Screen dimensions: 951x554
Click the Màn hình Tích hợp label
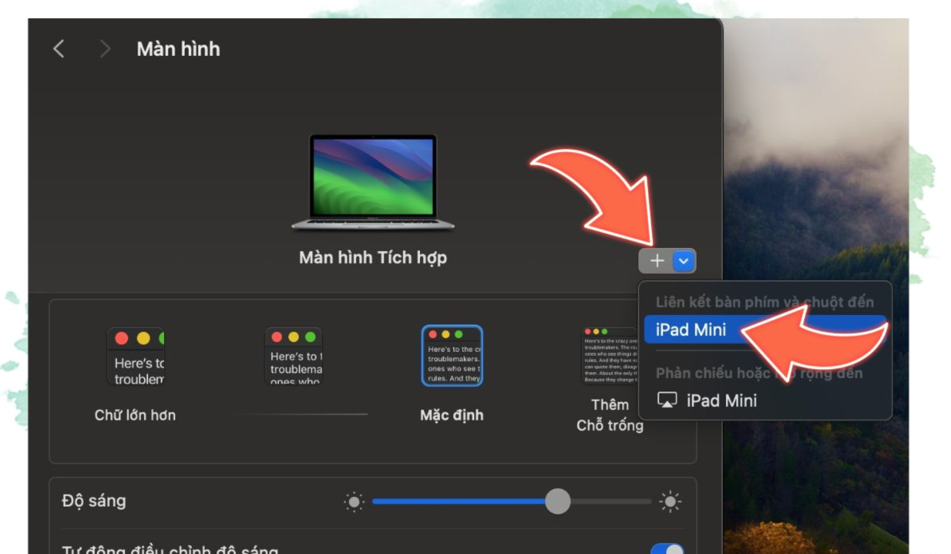[373, 258]
